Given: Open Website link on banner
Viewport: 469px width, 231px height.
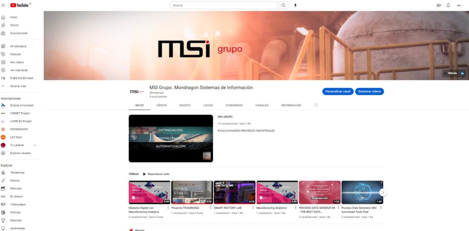Looking at the screenshot, I should [x=450, y=73].
